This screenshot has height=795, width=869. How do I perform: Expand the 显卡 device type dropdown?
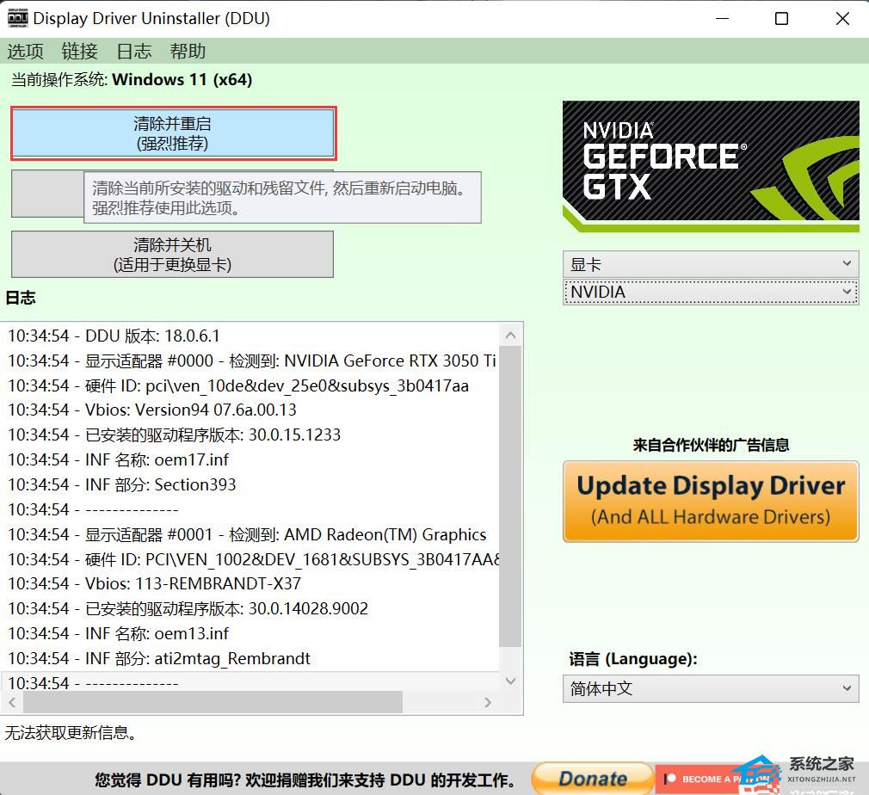pos(711,263)
